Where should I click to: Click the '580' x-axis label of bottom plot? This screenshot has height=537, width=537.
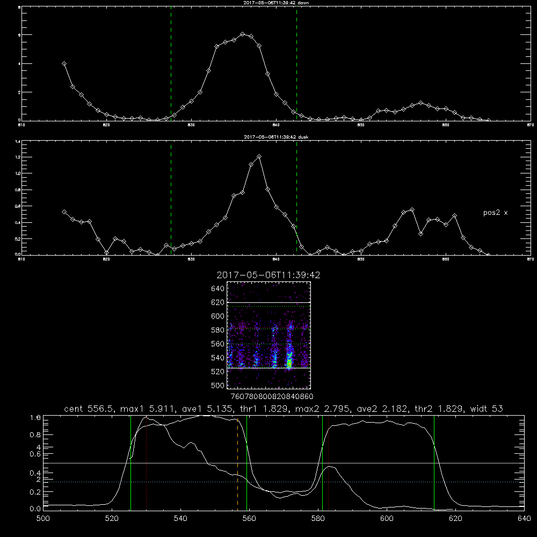point(318,519)
